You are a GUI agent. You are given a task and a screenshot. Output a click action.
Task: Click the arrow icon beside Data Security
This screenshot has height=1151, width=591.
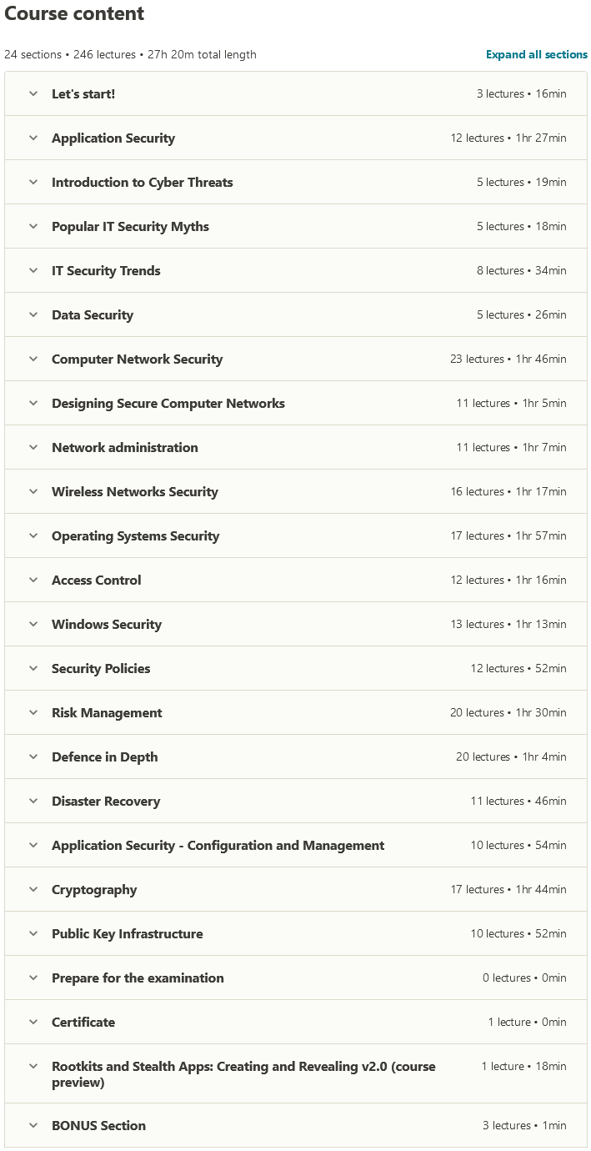coord(33,314)
